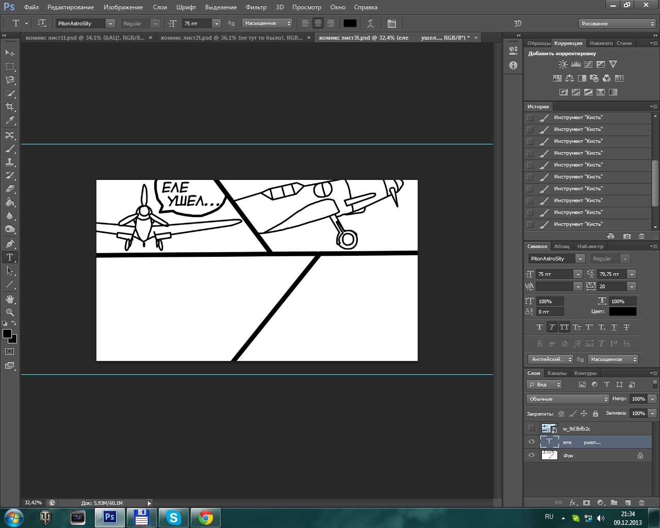This screenshot has width=660, height=528.
Task: Select the Pen tool
Action: point(10,244)
